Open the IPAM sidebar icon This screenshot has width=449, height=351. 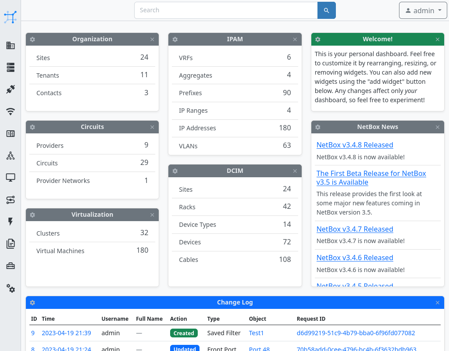(x=10, y=134)
